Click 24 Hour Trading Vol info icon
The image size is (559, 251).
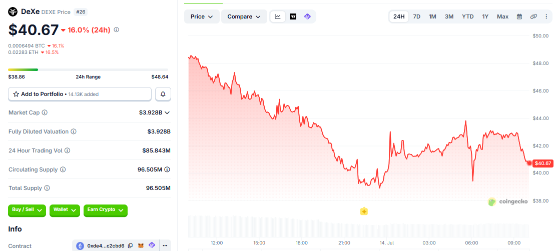(x=68, y=150)
